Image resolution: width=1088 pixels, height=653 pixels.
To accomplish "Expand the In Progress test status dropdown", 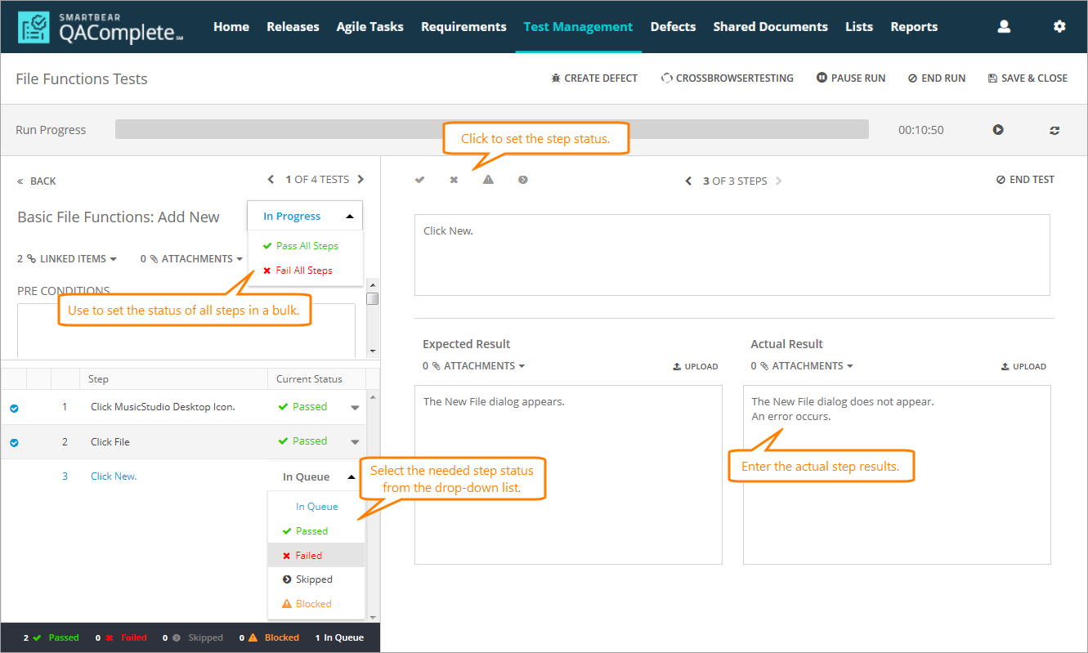I will [x=305, y=217].
